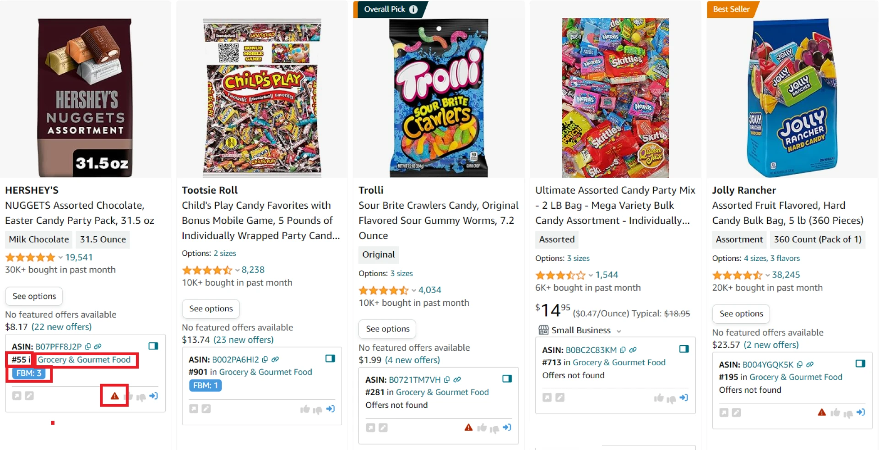This screenshot has height=450, width=879.
Task: Click the warning triangle in the Trolli panel
Action: [x=468, y=427]
